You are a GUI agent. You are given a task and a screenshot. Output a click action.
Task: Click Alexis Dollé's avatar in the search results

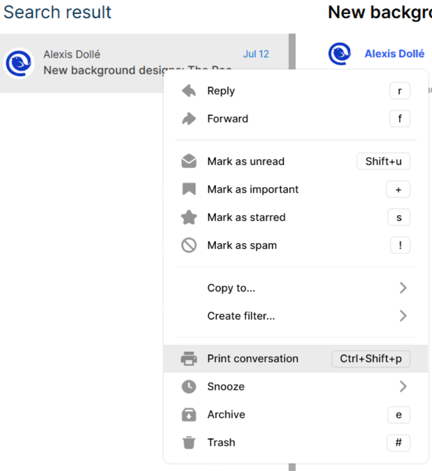pos(18,63)
